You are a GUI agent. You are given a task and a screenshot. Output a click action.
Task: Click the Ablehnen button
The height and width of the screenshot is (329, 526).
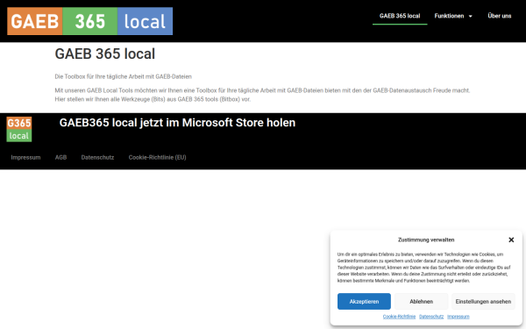(421, 302)
